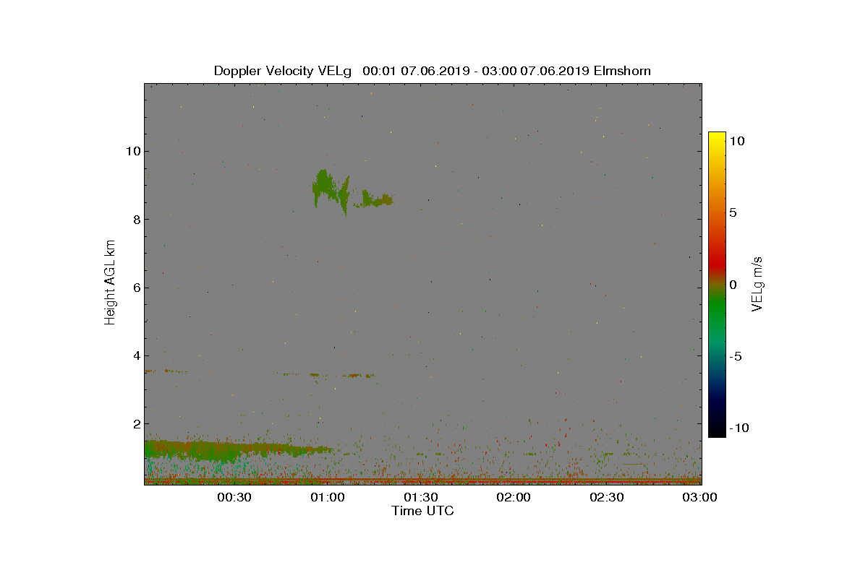Click the height tick label 10

tap(132, 151)
